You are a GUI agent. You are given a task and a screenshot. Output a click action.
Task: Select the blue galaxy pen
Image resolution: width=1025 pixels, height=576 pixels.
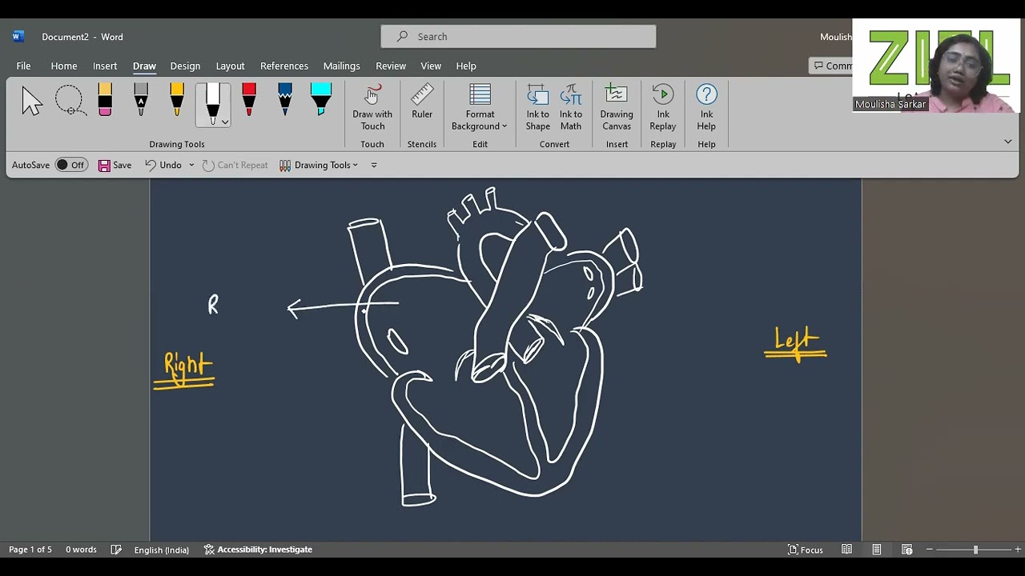point(285,100)
